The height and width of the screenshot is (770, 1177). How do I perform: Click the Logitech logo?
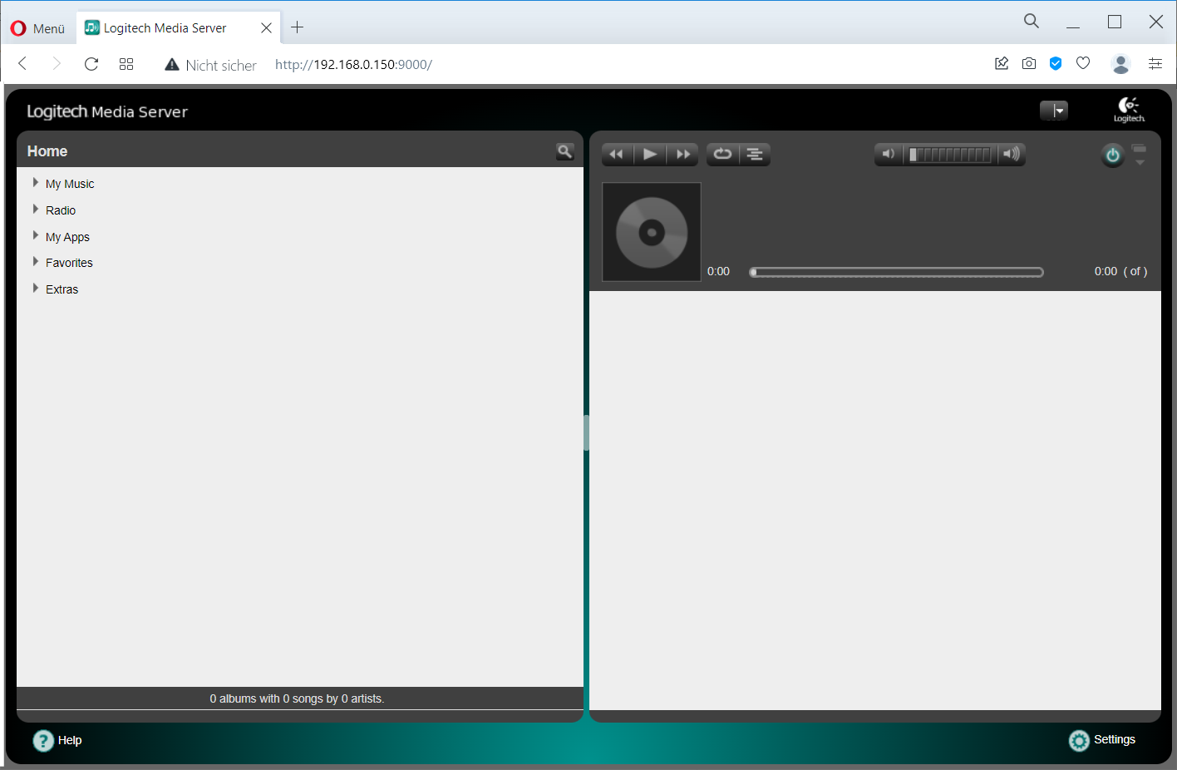pyautogui.click(x=1129, y=110)
